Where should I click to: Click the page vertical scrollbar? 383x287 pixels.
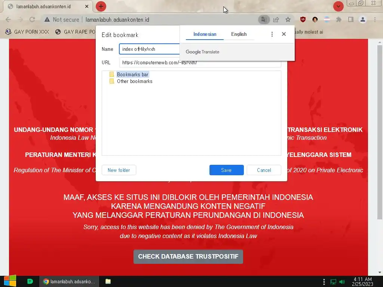(x=379, y=132)
